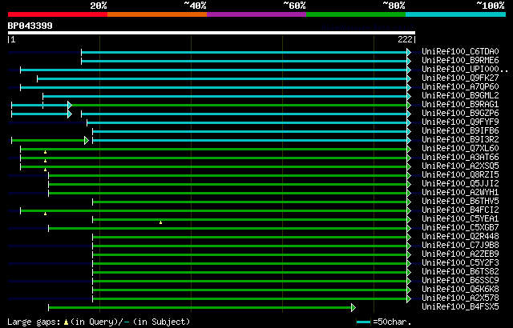Select the orange ~40% identity legend segment

157,14
